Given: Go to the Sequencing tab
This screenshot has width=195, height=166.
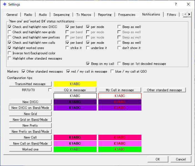Looking at the screenshot, I should click(61, 15).
